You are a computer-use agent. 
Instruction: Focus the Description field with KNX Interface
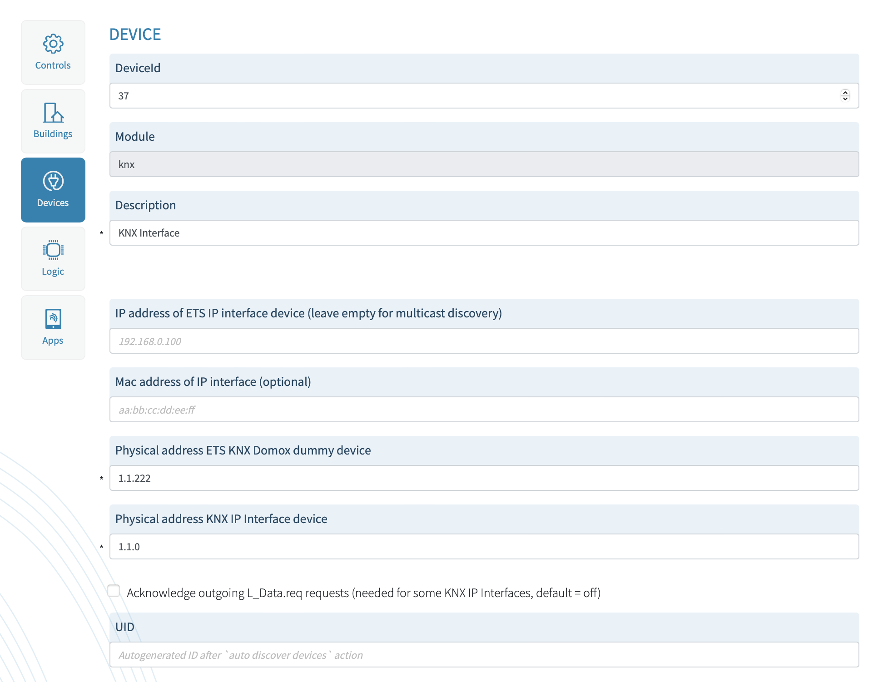click(x=484, y=233)
